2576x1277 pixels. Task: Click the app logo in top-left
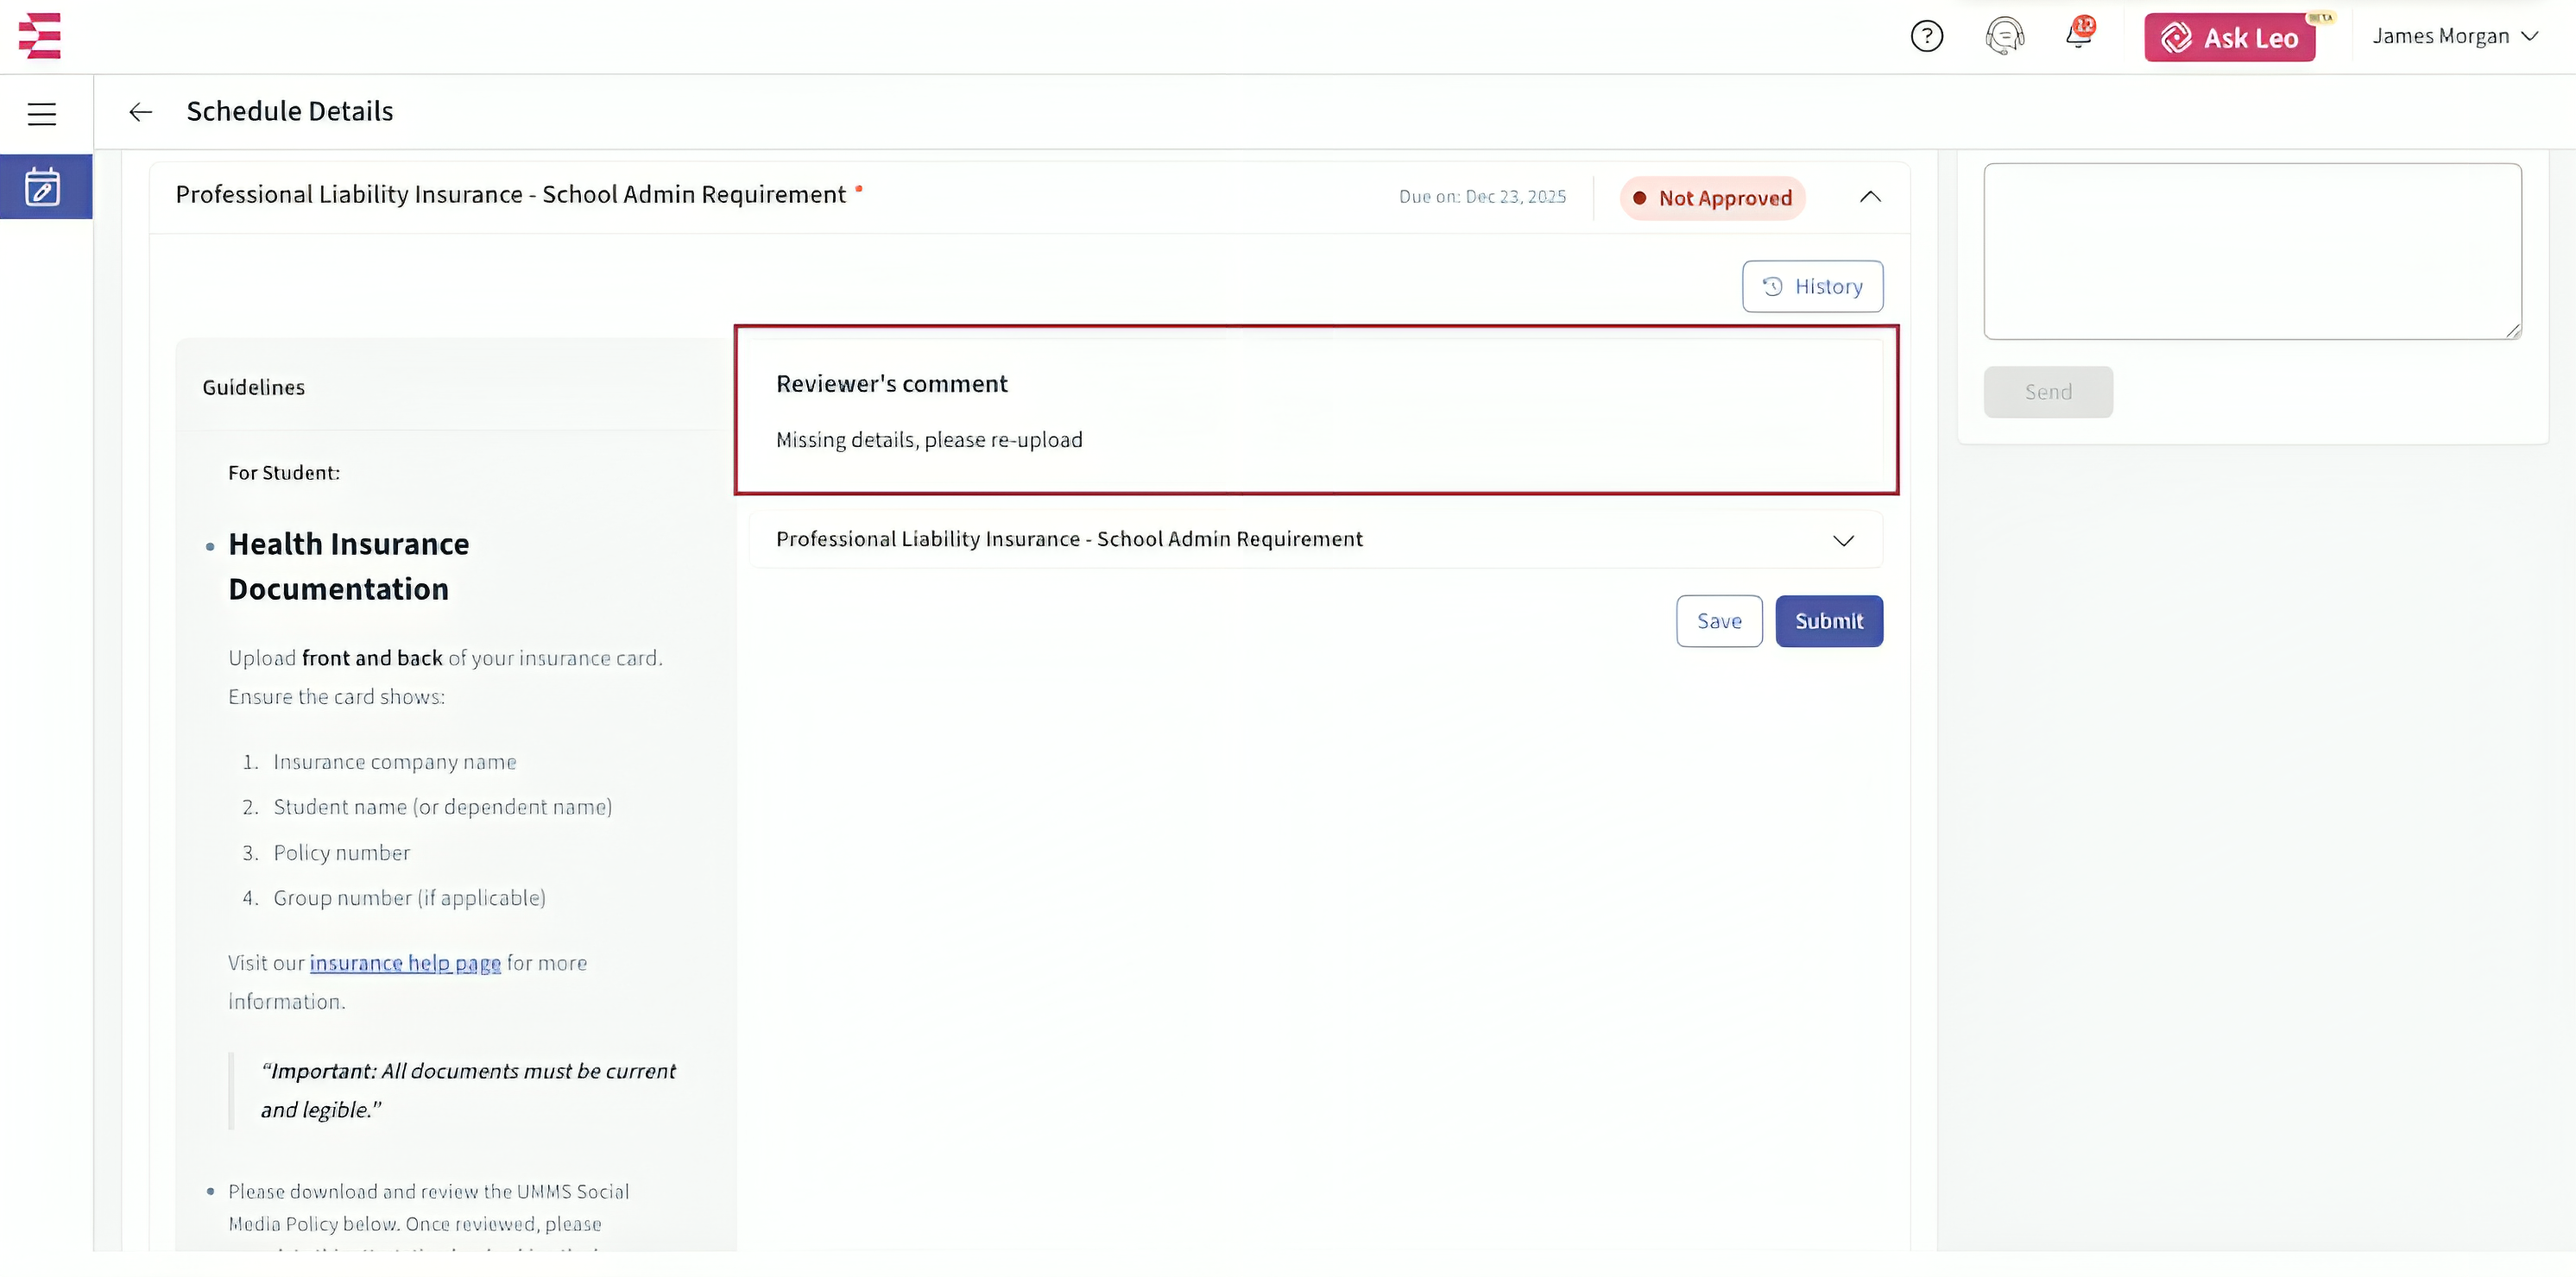(40, 36)
